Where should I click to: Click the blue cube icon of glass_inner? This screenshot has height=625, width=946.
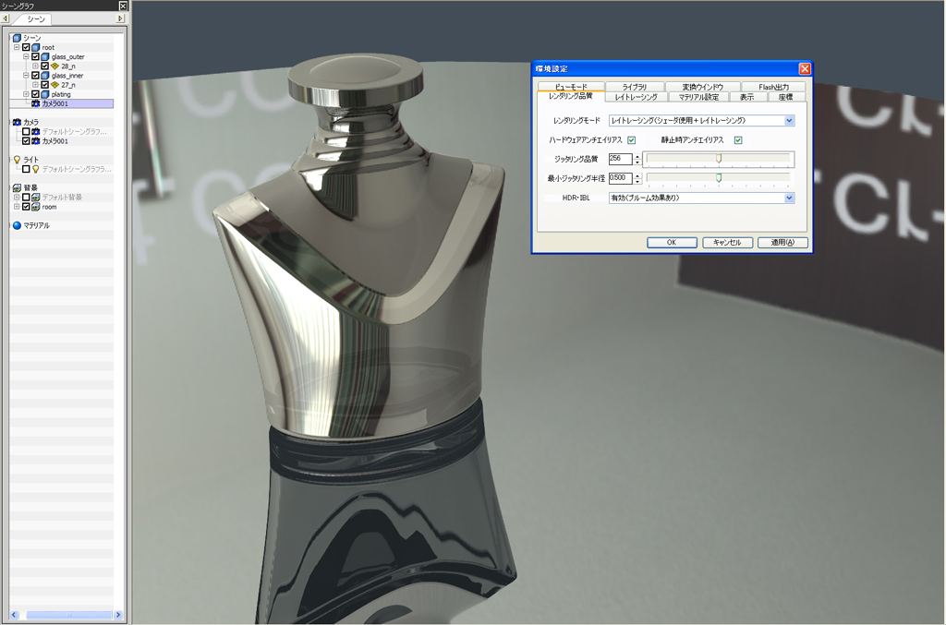coord(45,76)
